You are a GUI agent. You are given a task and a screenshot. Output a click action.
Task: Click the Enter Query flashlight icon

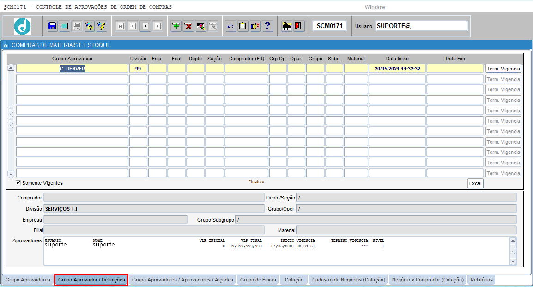(x=89, y=26)
